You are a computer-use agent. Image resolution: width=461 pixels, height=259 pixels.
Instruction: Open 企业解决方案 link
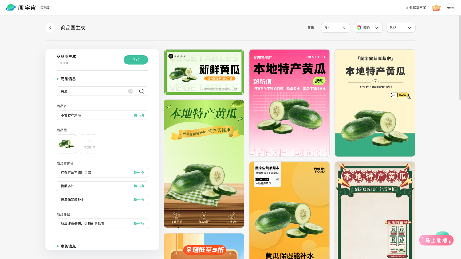(x=416, y=8)
